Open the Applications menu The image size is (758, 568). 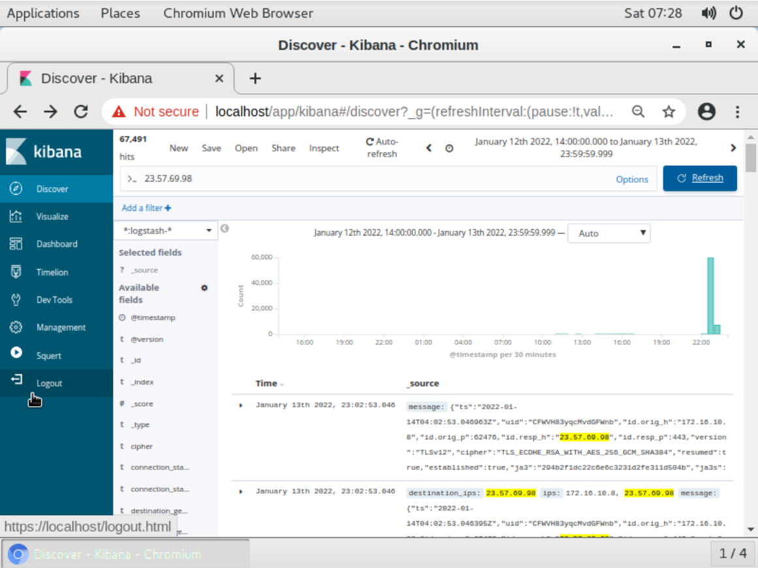click(43, 13)
